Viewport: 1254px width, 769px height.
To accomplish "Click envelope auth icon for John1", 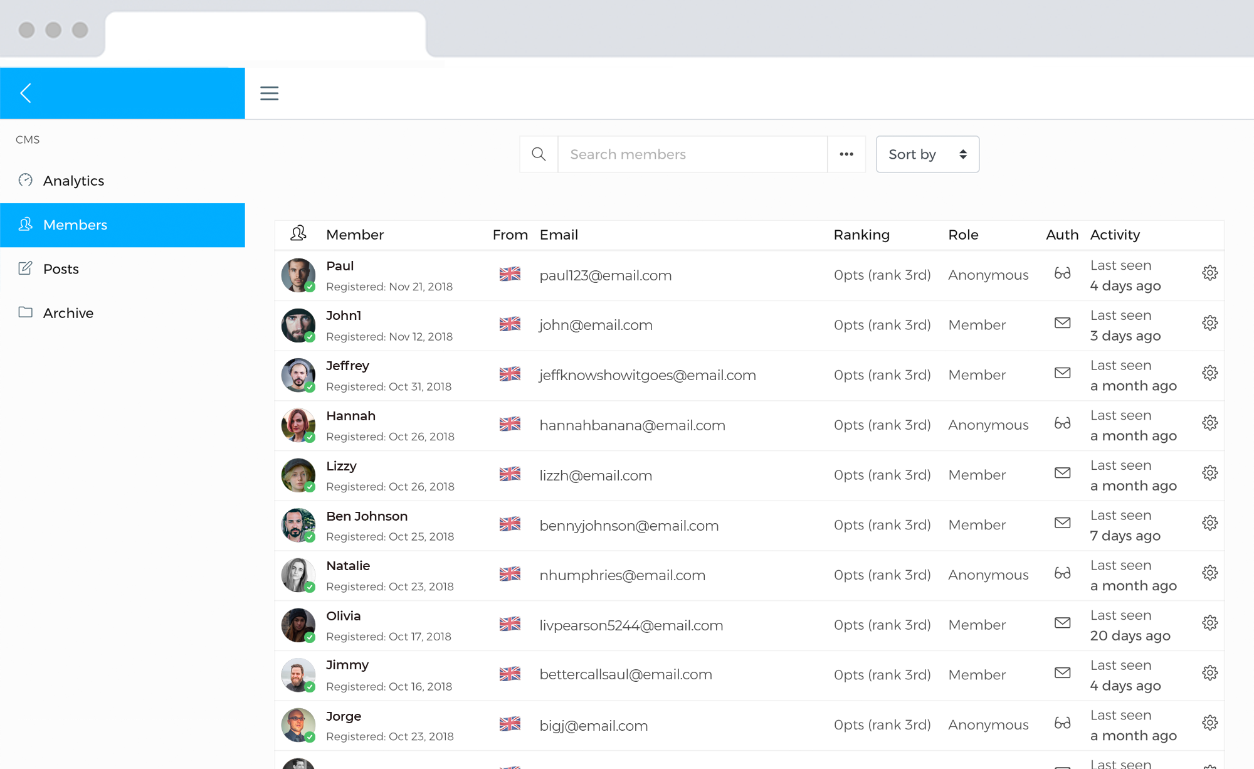I will point(1062,323).
